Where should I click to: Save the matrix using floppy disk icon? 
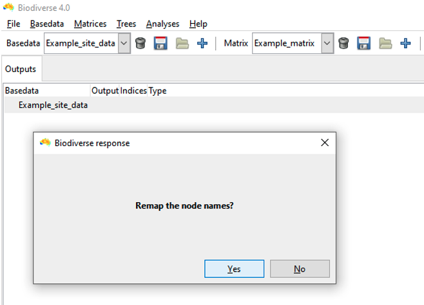pos(363,43)
